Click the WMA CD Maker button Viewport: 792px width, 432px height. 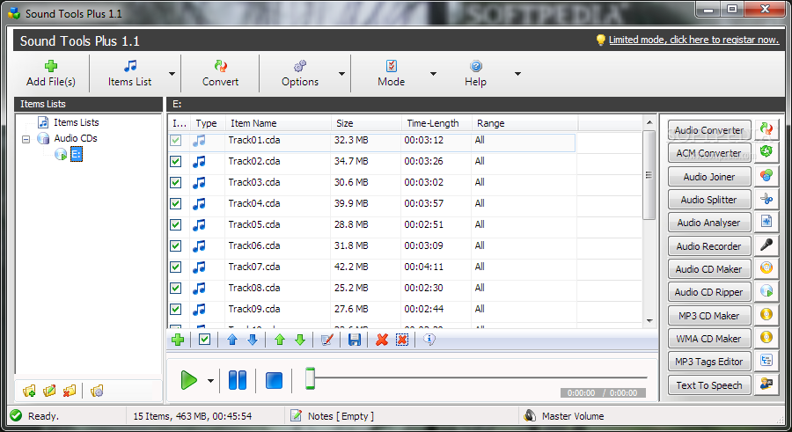[x=709, y=339]
